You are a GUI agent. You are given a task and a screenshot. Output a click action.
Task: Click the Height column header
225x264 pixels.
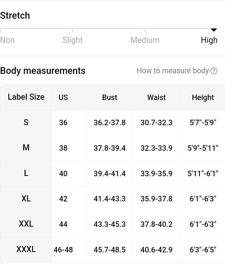point(203,97)
